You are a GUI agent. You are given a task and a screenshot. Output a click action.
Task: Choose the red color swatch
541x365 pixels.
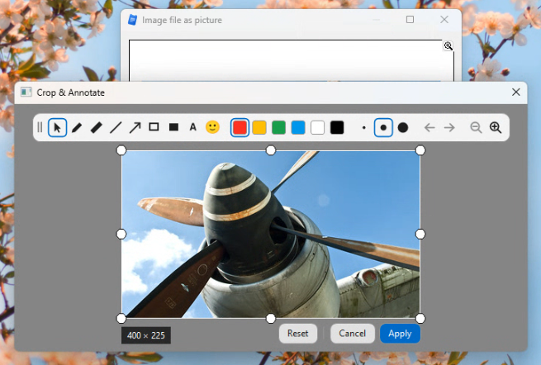pos(240,128)
